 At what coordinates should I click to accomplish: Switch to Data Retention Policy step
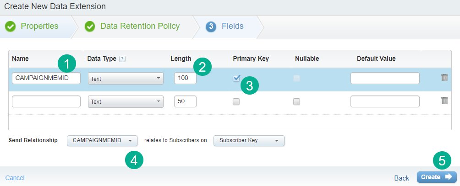pos(140,26)
